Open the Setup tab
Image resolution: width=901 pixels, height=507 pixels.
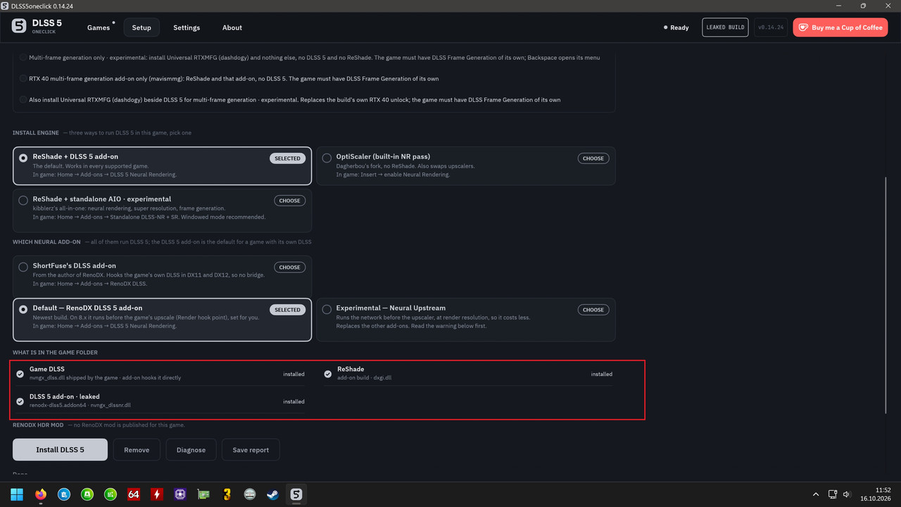141,27
